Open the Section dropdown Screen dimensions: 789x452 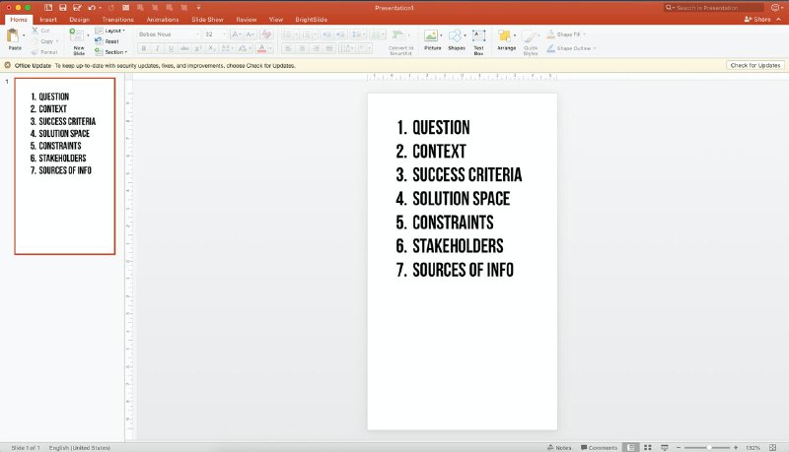[x=111, y=52]
